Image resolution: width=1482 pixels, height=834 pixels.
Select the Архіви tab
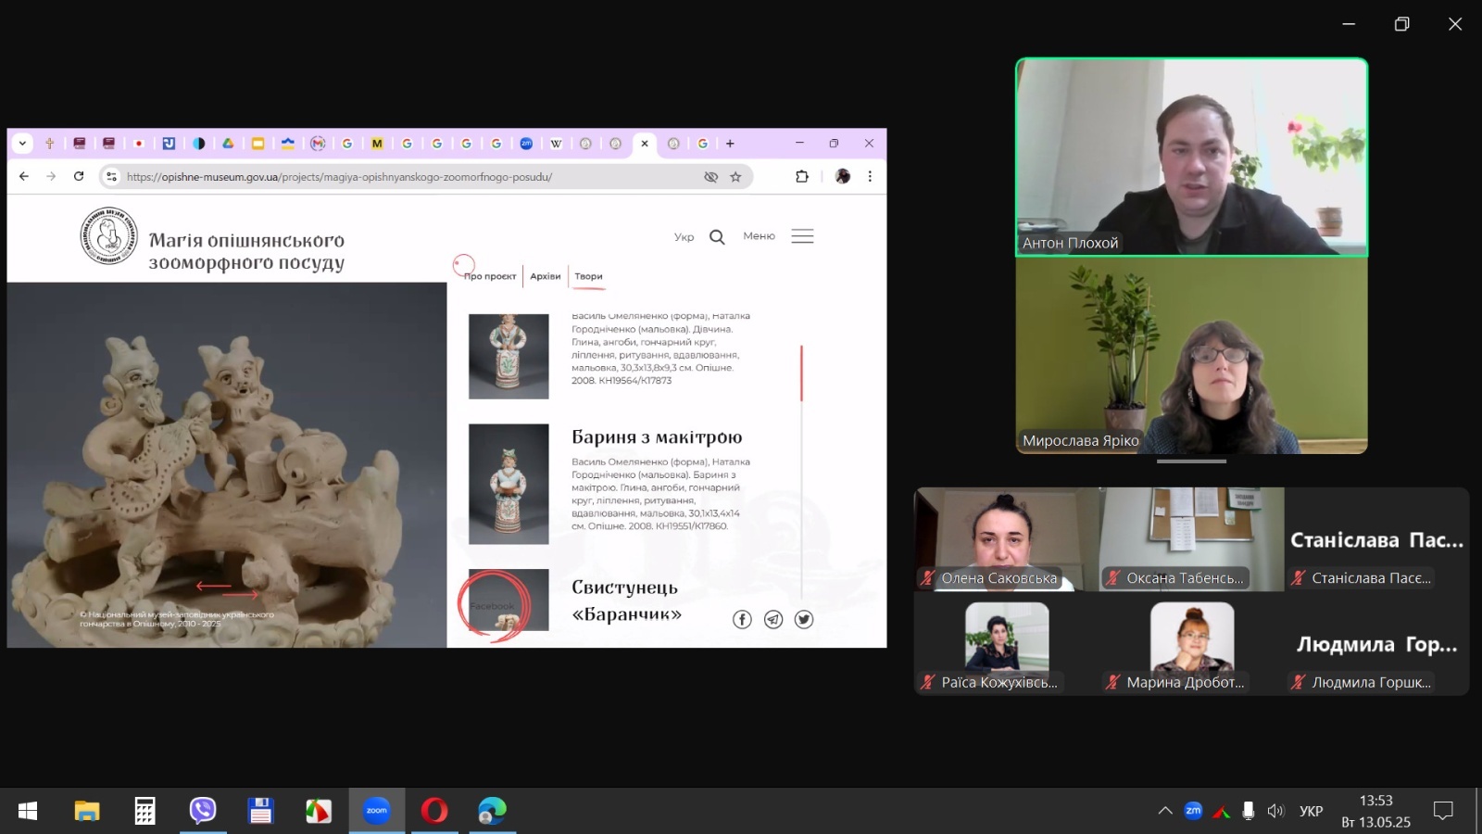tap(546, 276)
